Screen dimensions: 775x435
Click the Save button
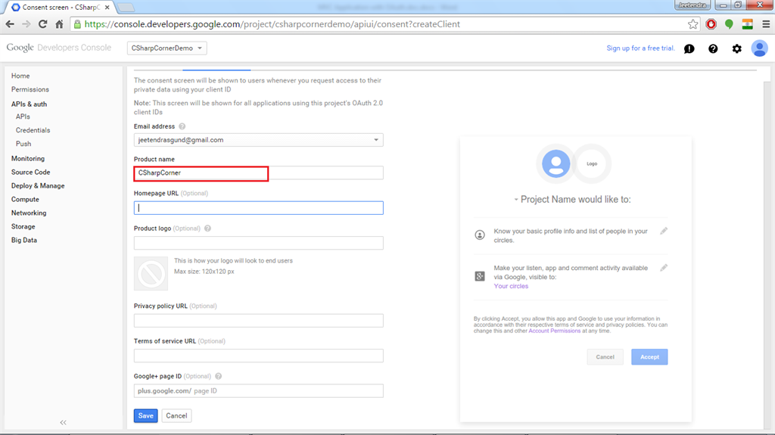coord(146,415)
